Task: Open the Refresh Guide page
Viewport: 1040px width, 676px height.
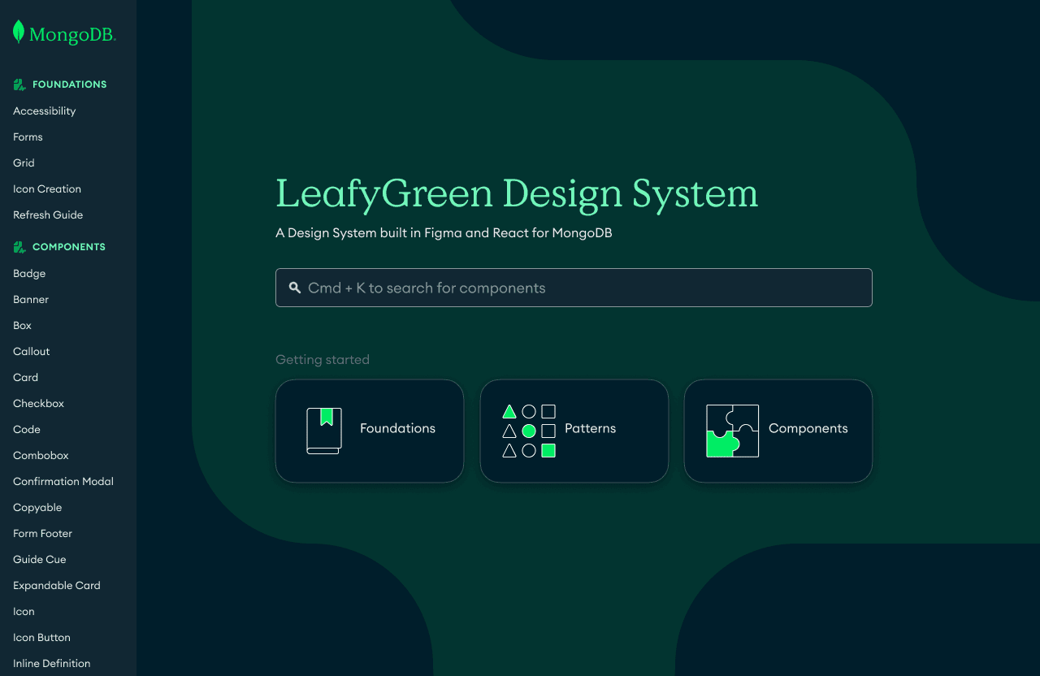Action: coord(48,214)
